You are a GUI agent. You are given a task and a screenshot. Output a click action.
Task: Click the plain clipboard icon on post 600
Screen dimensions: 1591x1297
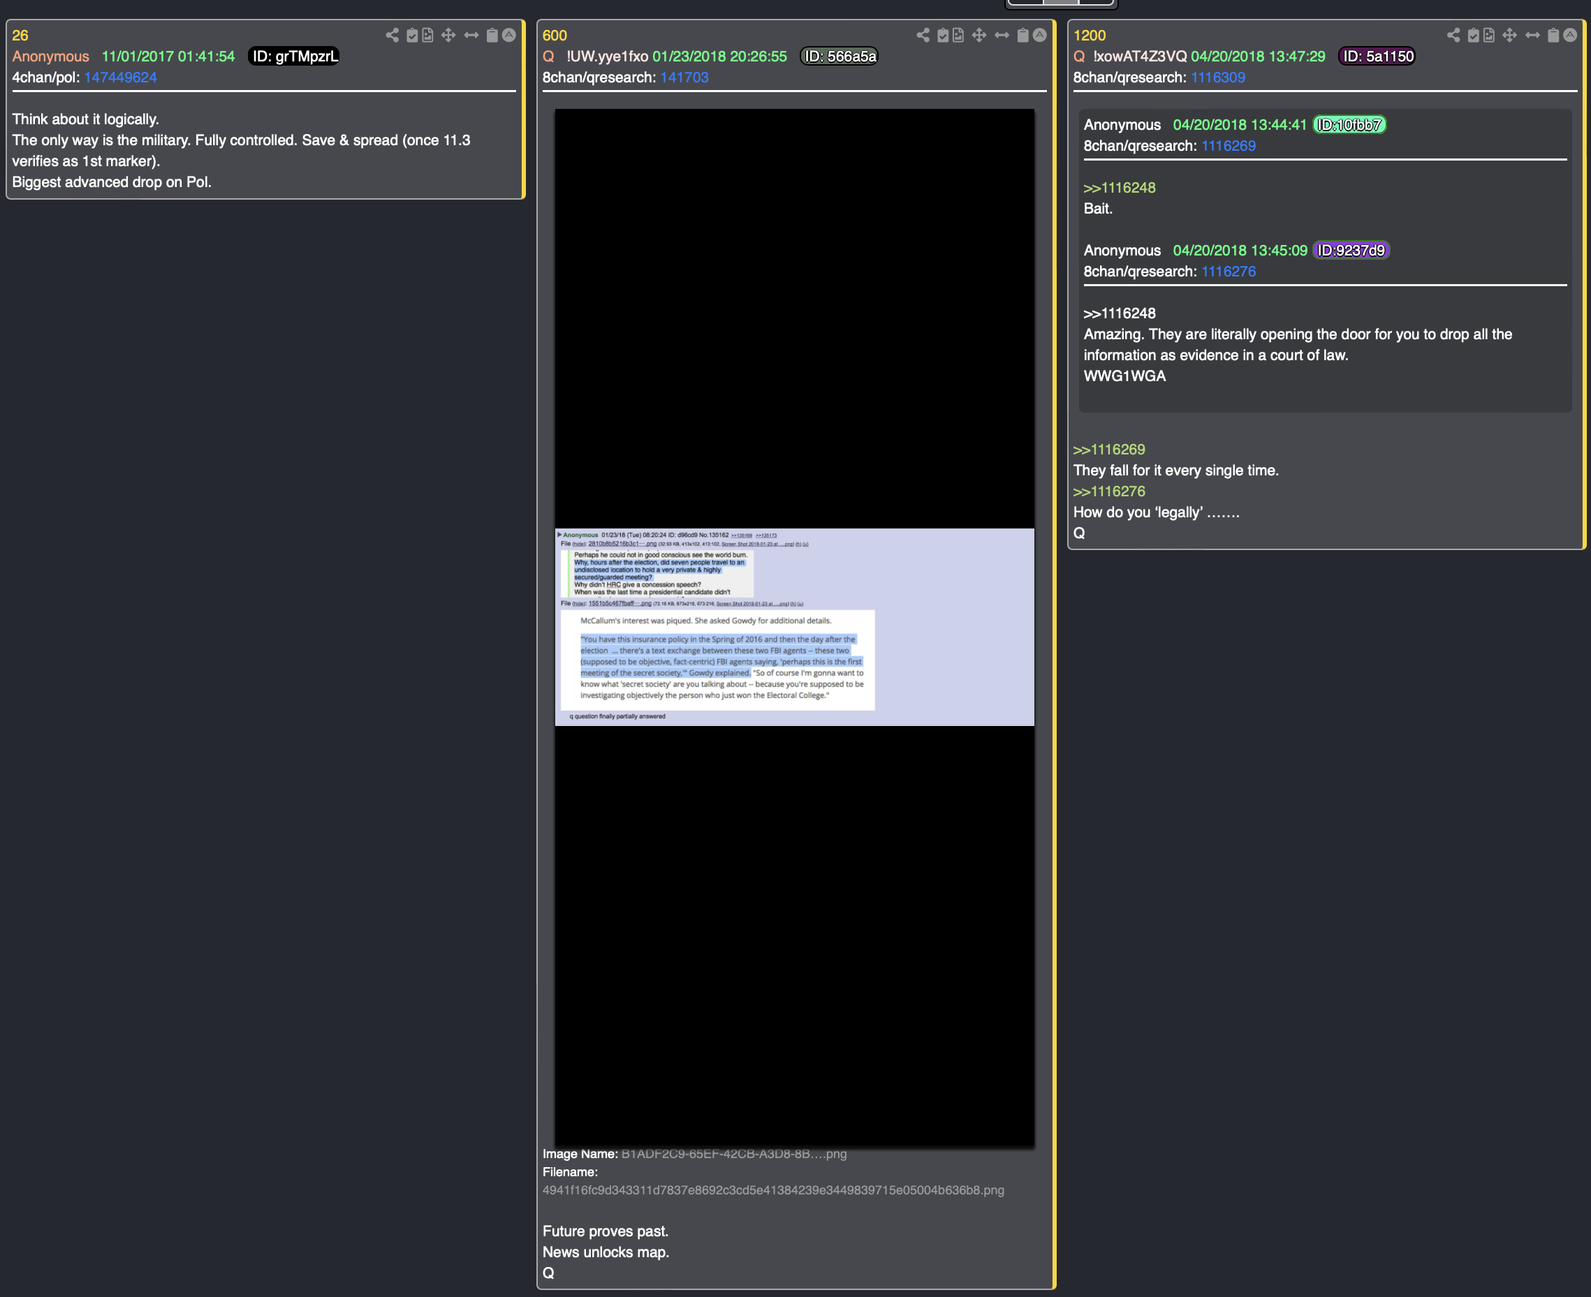pos(1023,35)
